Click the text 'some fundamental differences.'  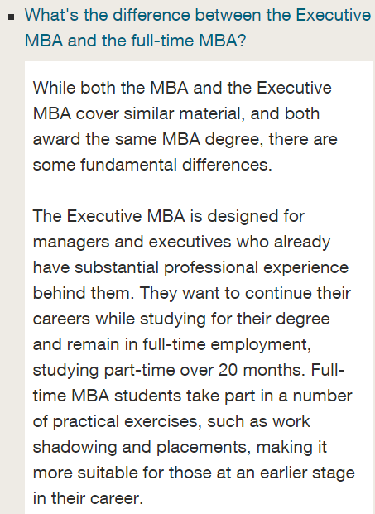(x=152, y=165)
